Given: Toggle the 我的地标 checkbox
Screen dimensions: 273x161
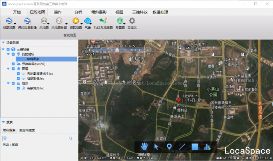Looking at the screenshot, I should (x=13, y=54).
